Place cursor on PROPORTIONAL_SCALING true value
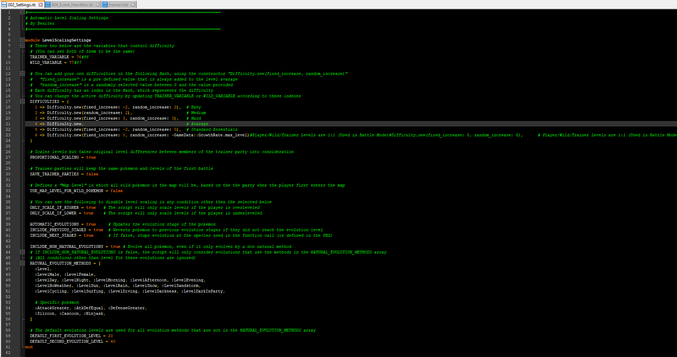677x357 pixels. click(91, 157)
